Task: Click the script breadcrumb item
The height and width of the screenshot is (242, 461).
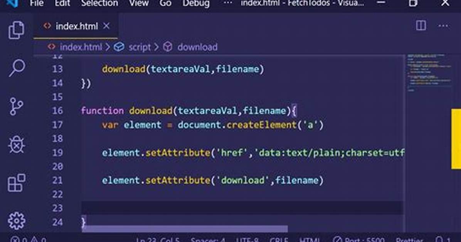Action: tap(140, 47)
